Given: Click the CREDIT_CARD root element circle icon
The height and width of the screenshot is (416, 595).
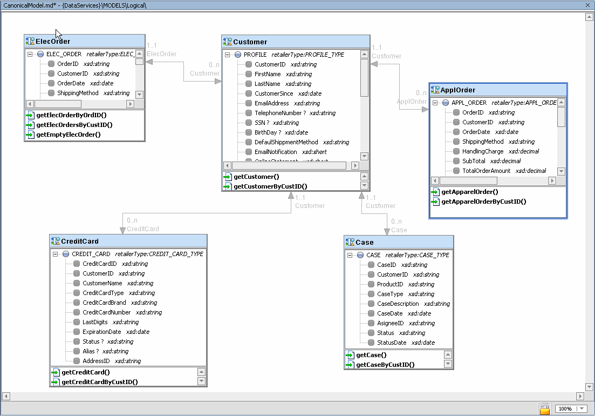Looking at the screenshot, I should tap(64, 254).
